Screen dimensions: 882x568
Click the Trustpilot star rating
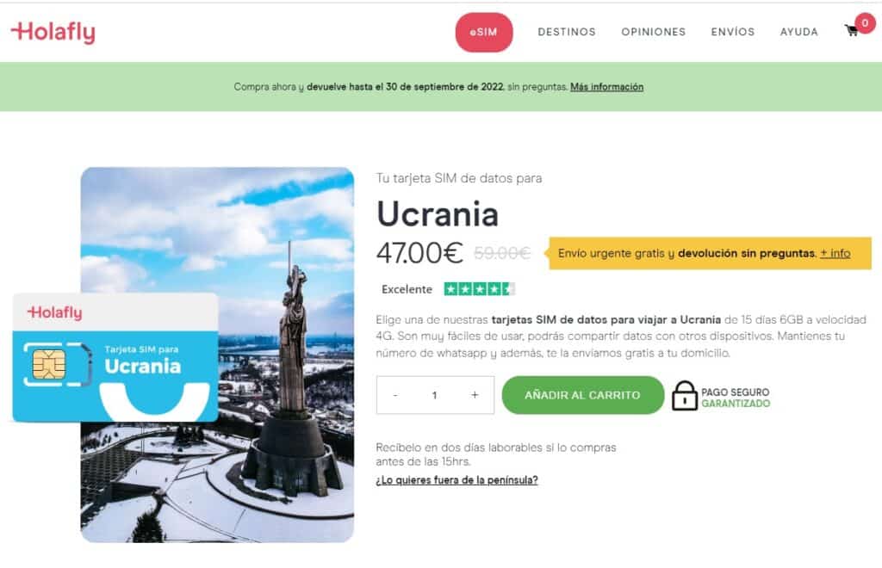pos(479,289)
